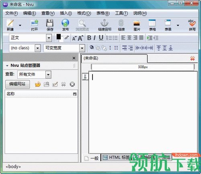Click the 编辑网站 button
This screenshot has height=174, width=201.
(17, 84)
